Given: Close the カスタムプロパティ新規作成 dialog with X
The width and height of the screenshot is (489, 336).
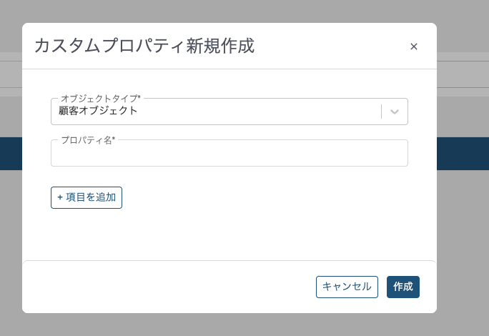Looking at the screenshot, I should pyautogui.click(x=413, y=46).
